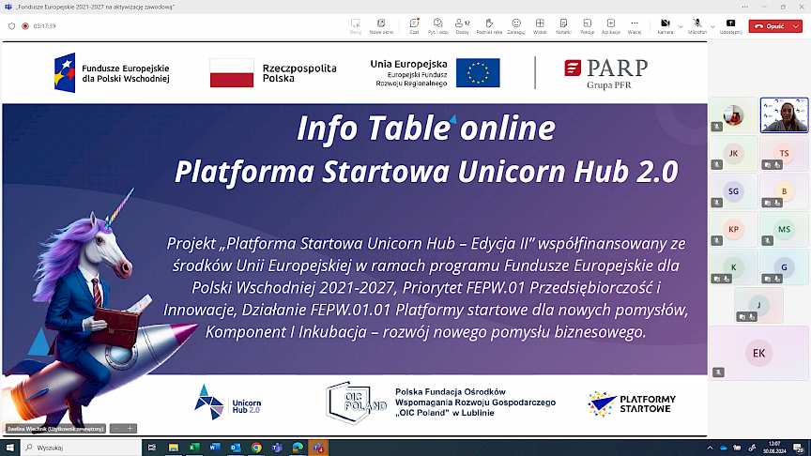Open the Zareaguj reactions menu
This screenshot has height=456, width=811.
[x=516, y=26]
